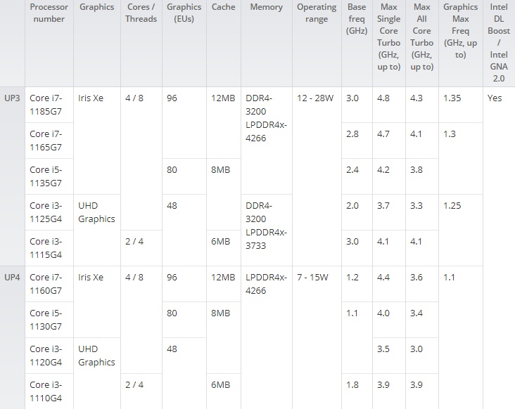Click the "1.25" graphics max frequency value

point(452,205)
